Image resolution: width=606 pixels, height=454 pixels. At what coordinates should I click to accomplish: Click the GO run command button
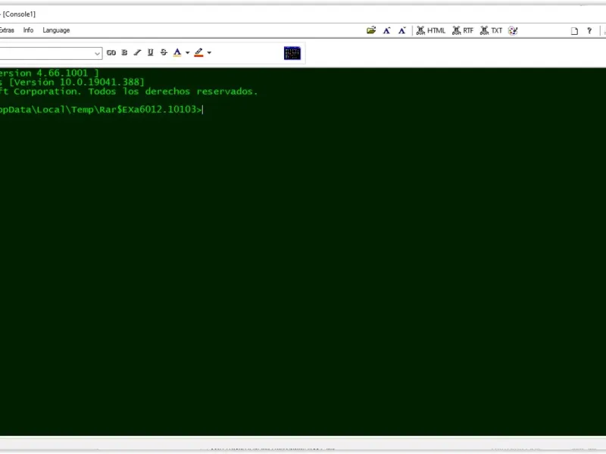[x=111, y=52]
